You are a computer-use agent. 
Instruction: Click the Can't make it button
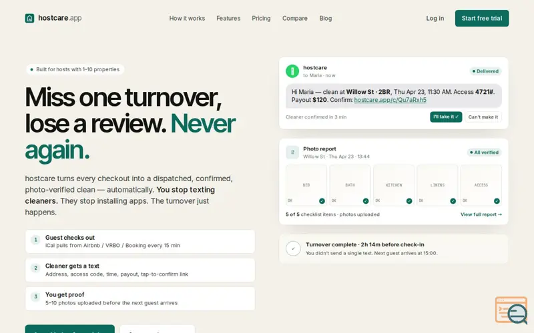(x=483, y=117)
